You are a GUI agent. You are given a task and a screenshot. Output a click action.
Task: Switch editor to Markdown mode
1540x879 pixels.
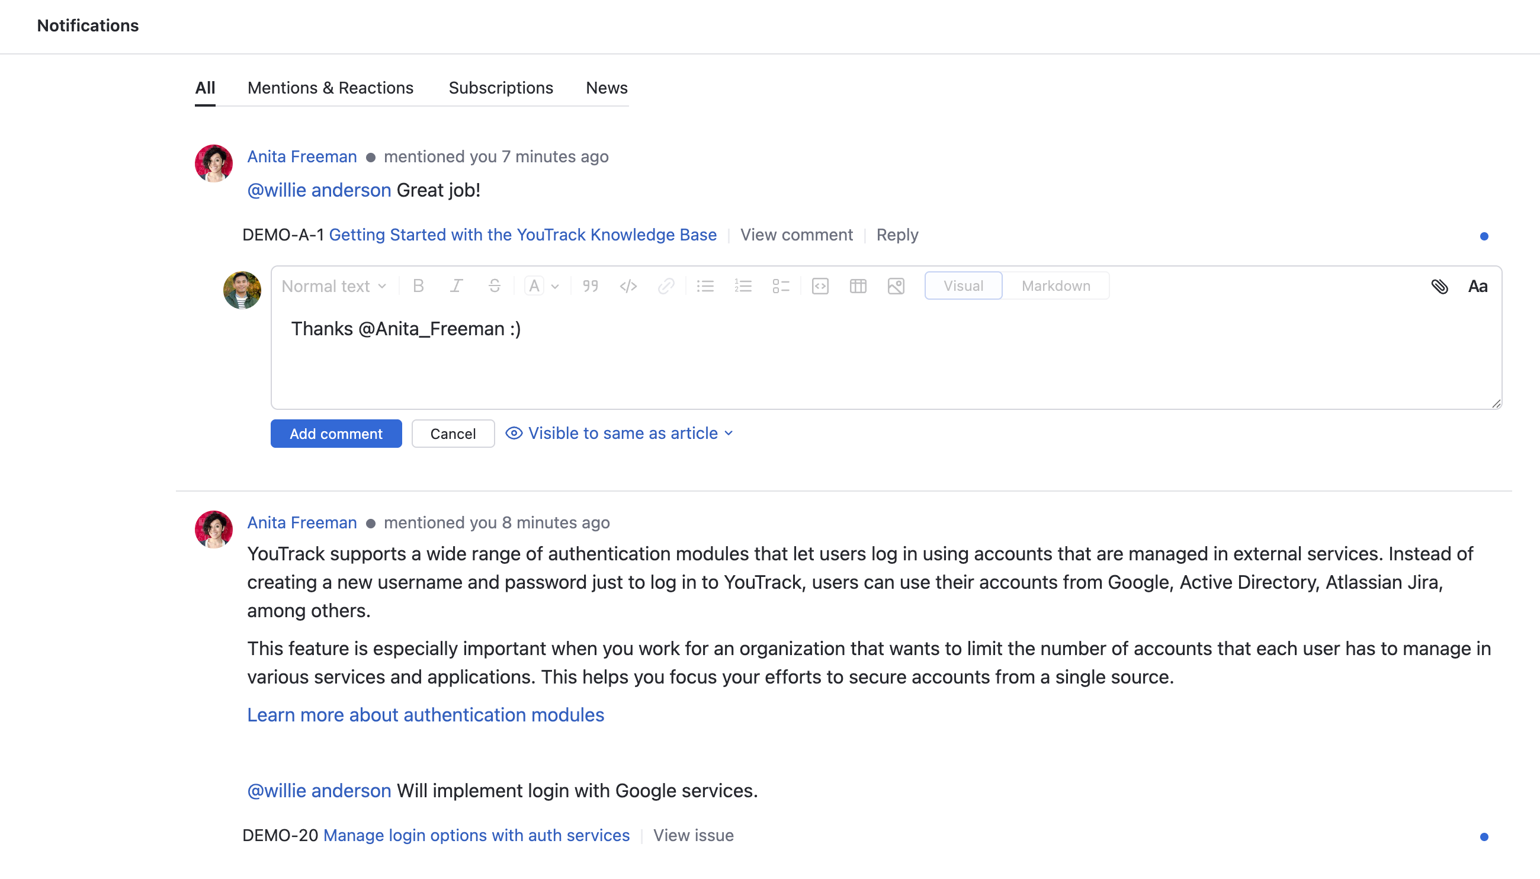coord(1055,286)
